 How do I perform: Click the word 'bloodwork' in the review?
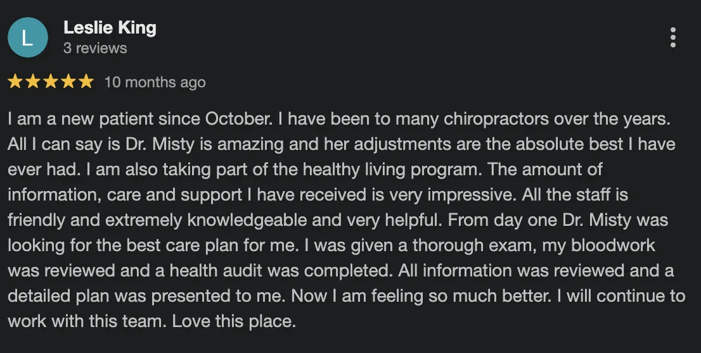click(613, 245)
